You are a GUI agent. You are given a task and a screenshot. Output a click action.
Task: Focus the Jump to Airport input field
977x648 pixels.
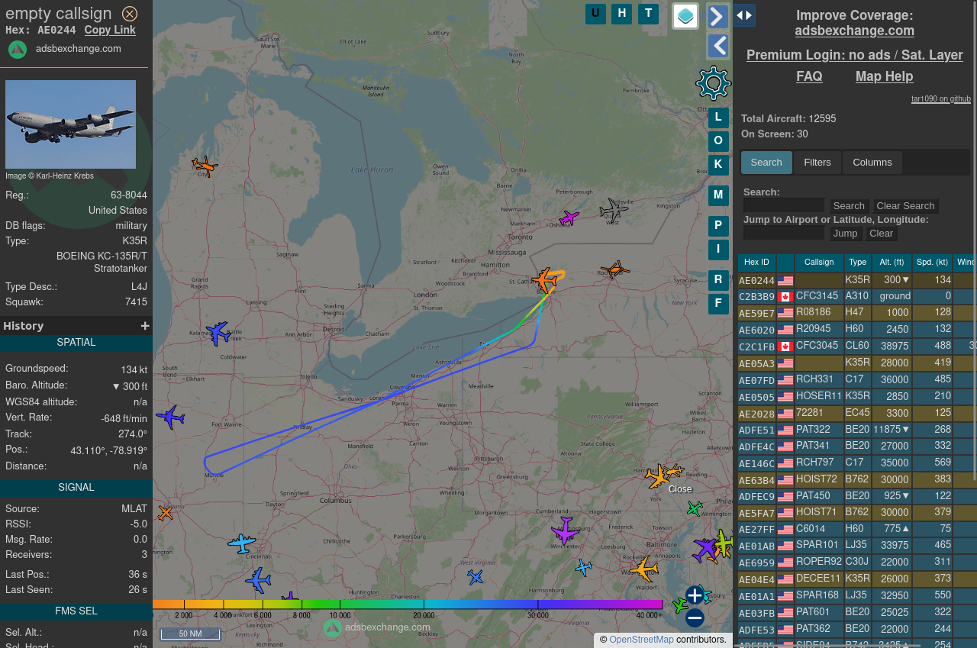tap(784, 233)
